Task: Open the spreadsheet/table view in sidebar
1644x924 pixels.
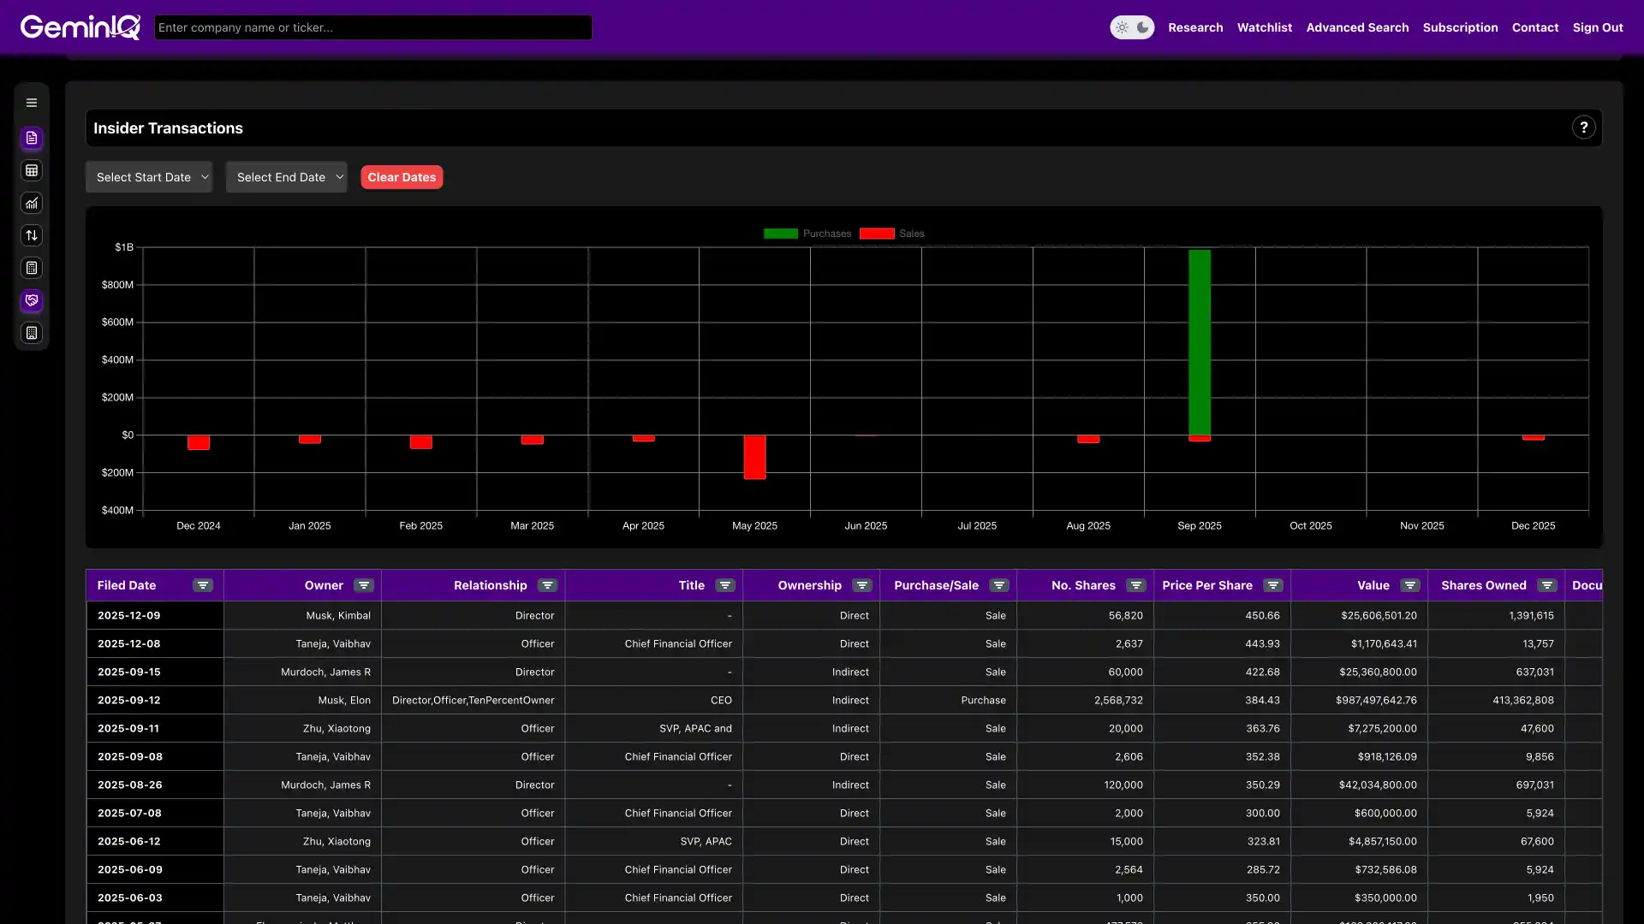Action: [x=32, y=170]
